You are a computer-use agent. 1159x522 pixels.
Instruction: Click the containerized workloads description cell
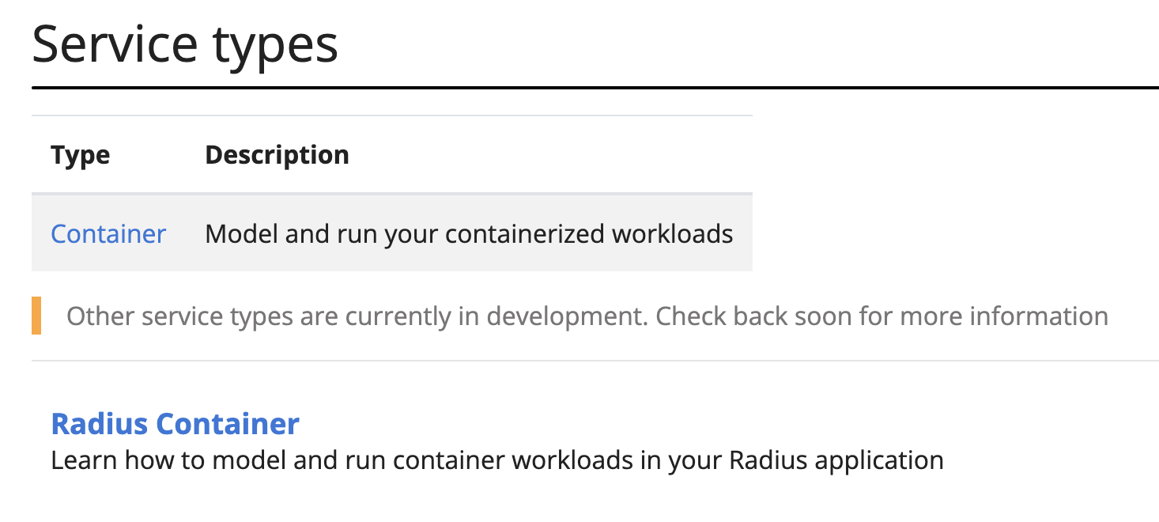click(468, 233)
